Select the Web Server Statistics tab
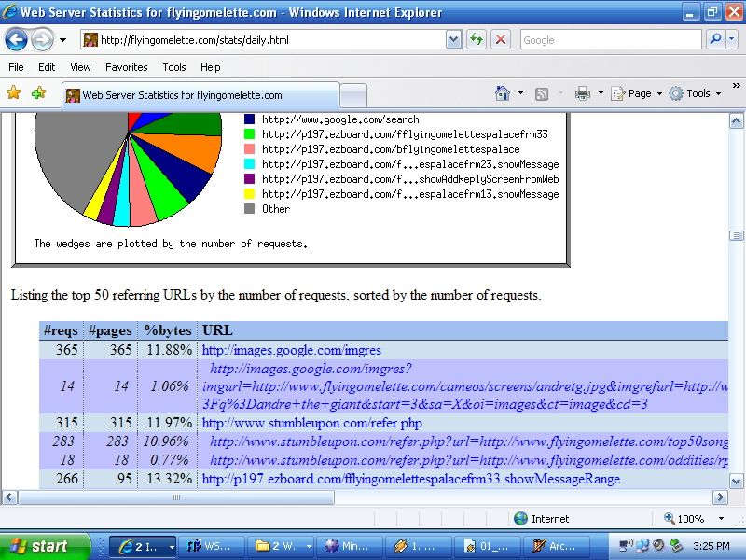This screenshot has width=746, height=560. coord(200,95)
